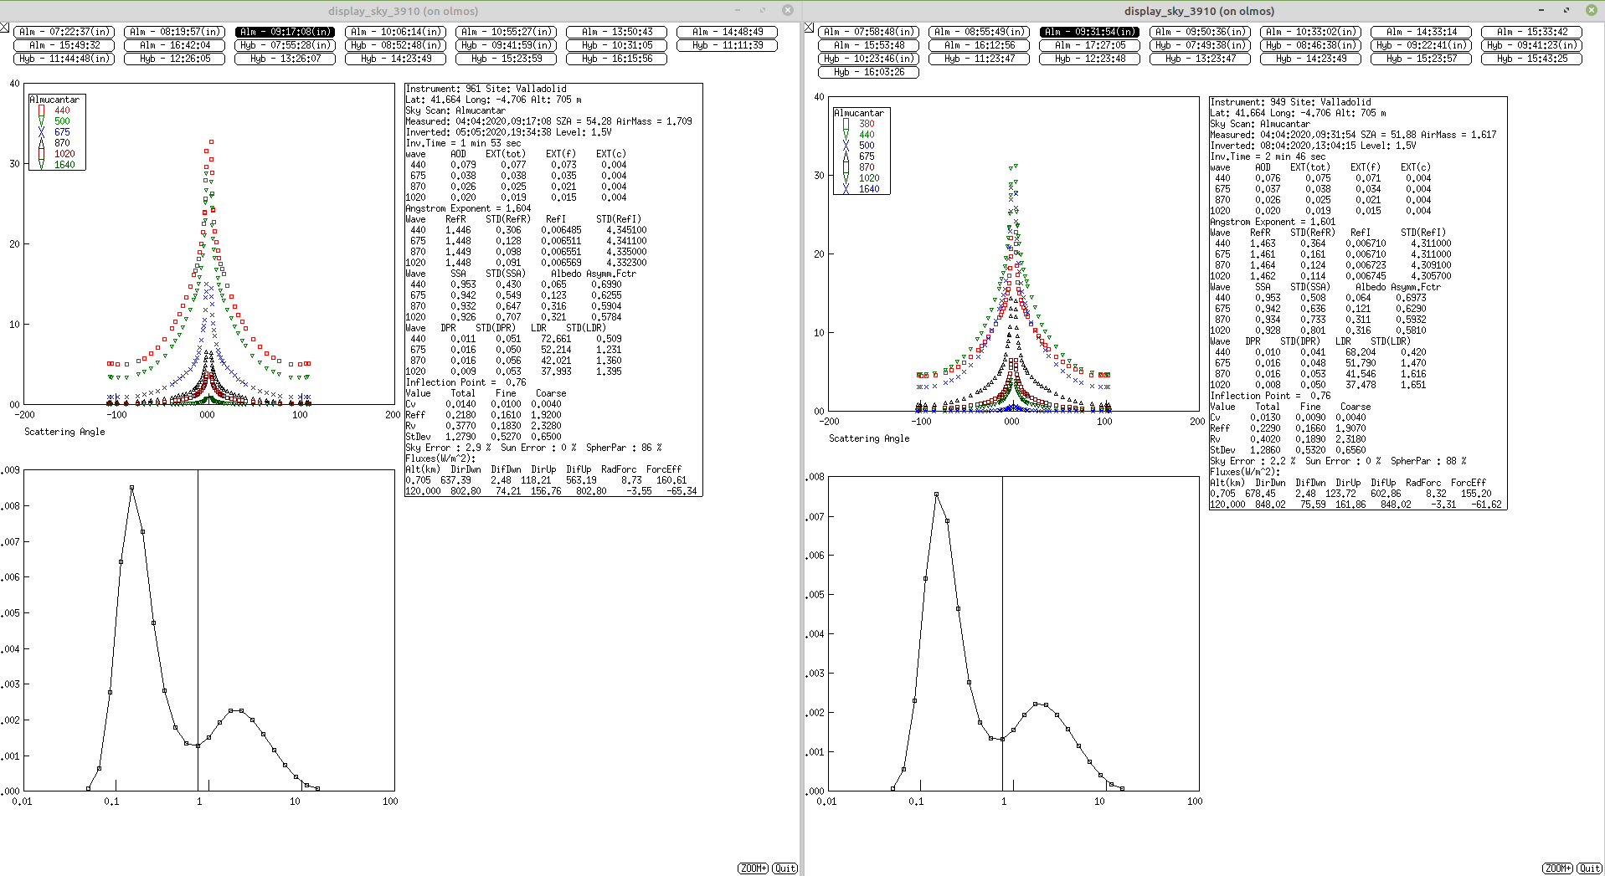Viewport: 1605px width, 876px height.
Task: Display Alm - 17:27:05 scan
Action: coord(1090,45)
